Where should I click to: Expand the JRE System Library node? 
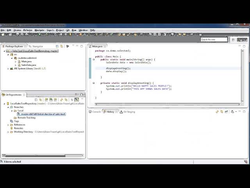coord(8,69)
